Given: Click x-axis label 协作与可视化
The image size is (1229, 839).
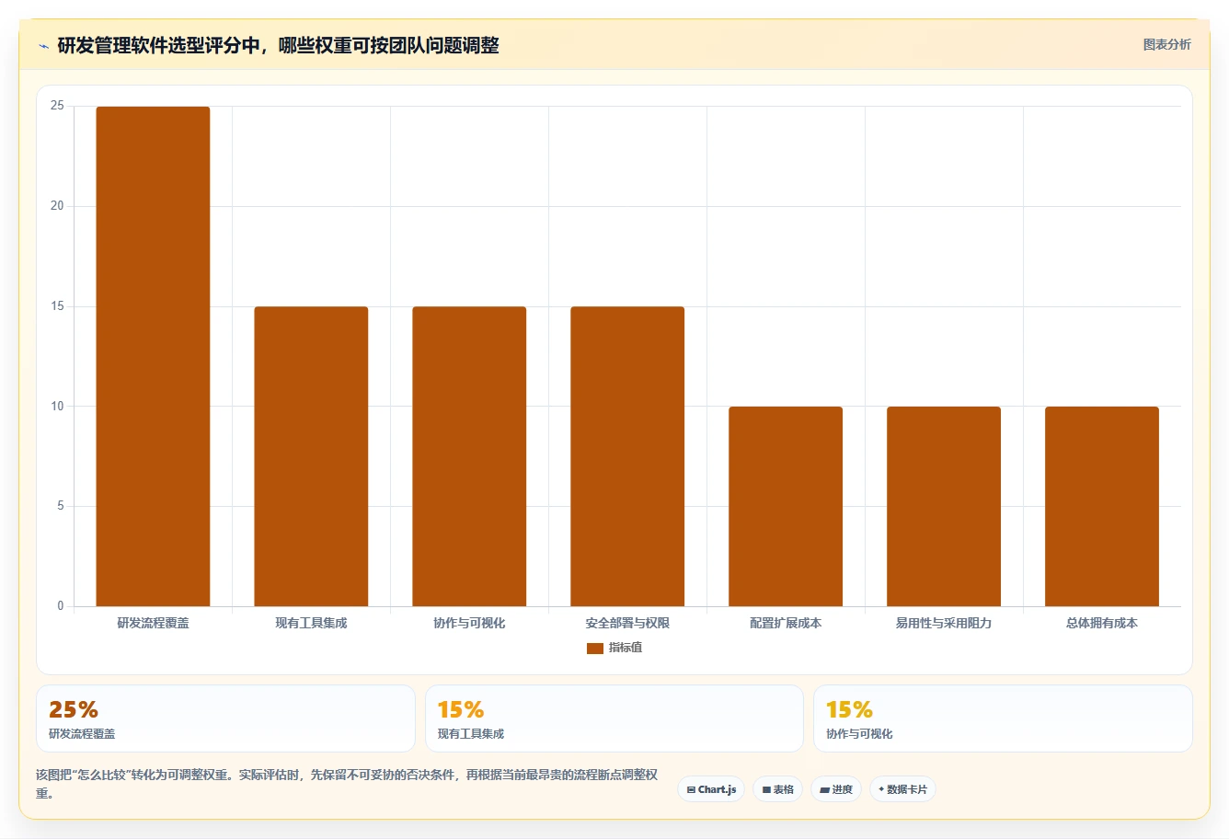Looking at the screenshot, I should pyautogui.click(x=469, y=623).
